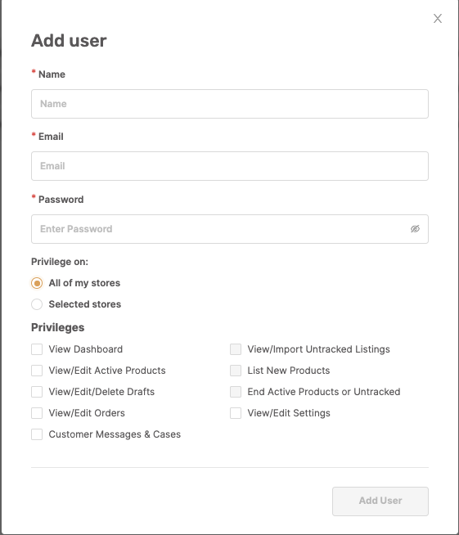
Task: Click the Add User button
Action: click(x=380, y=501)
